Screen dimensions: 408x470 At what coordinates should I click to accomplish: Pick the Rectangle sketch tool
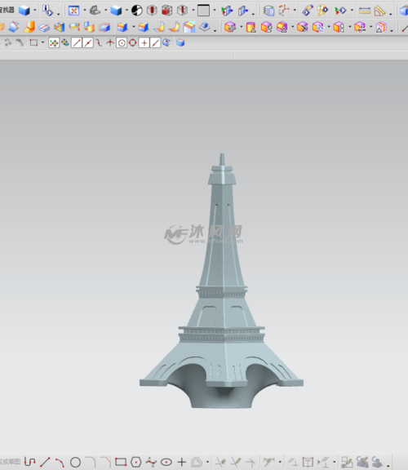[121, 462]
